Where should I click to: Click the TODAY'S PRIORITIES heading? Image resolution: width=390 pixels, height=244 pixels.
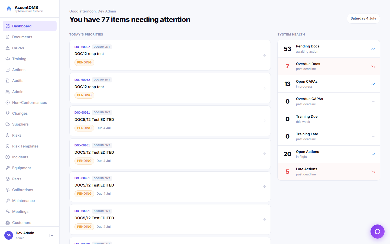point(86,34)
